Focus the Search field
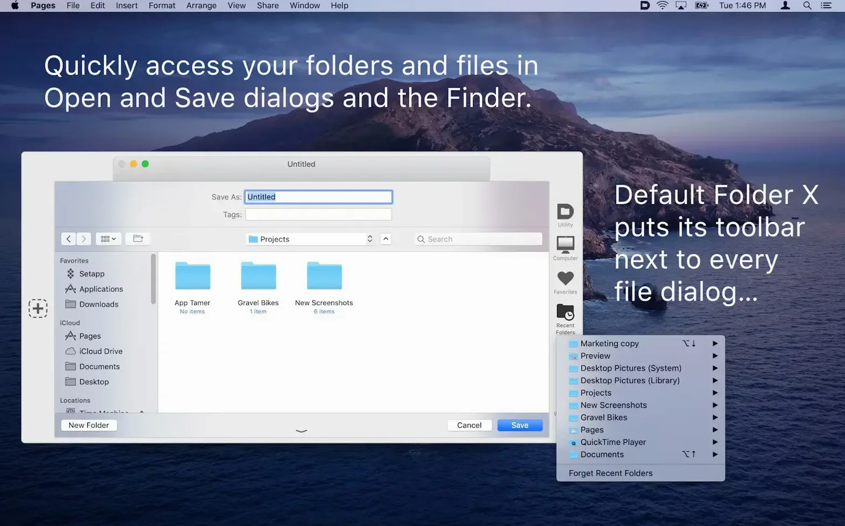This screenshot has height=526, width=845. pos(478,239)
